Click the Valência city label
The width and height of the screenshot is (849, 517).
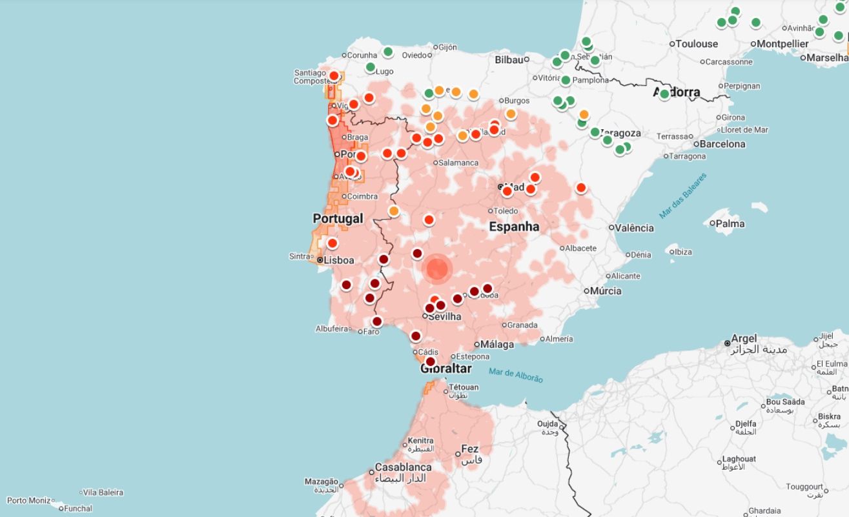pyautogui.click(x=635, y=227)
